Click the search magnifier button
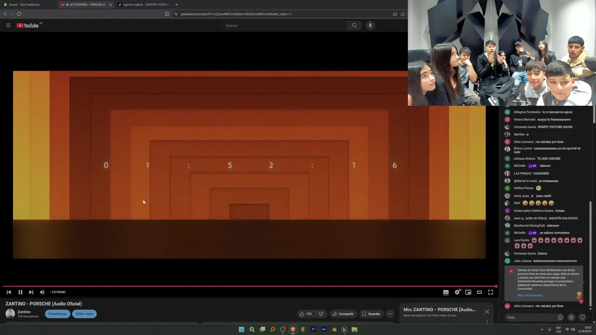Viewport: 596px width, 335px height. pyautogui.click(x=354, y=26)
